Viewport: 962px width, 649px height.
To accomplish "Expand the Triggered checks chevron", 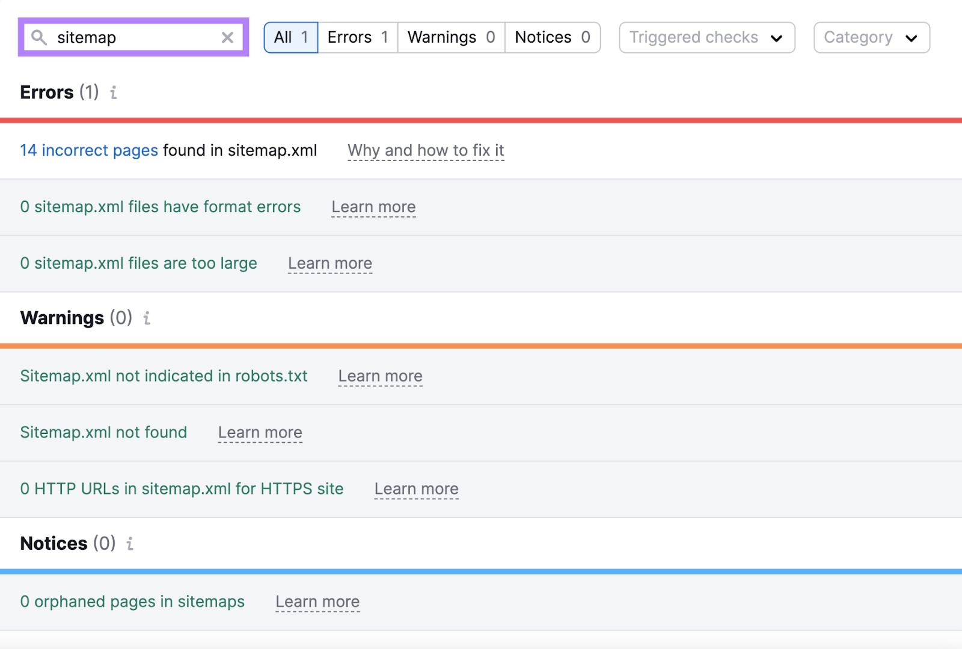I will point(777,37).
